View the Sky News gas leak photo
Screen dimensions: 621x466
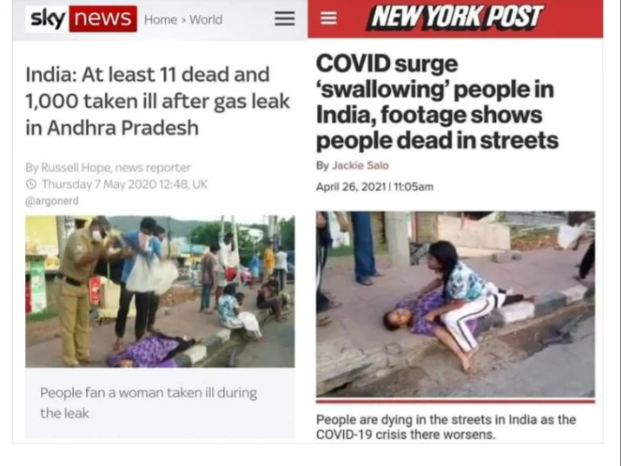[x=160, y=291]
